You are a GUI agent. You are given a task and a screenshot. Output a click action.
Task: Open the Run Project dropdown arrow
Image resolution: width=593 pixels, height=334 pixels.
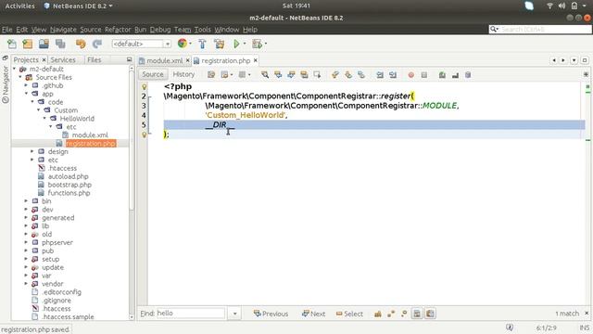[x=245, y=44]
